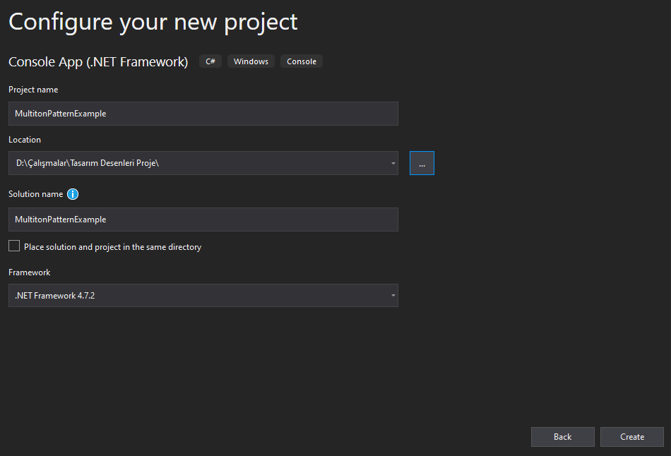Click the Console project type tag

coord(302,61)
